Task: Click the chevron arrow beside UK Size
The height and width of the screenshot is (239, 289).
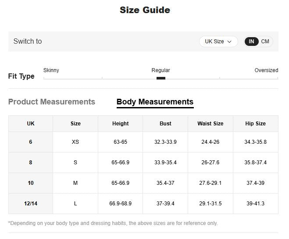Action: pos(229,42)
